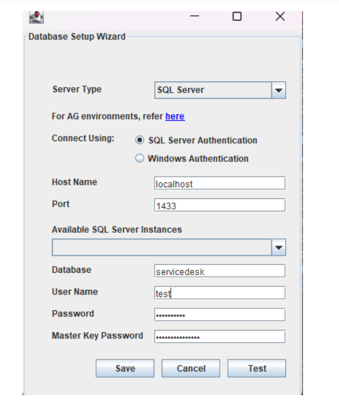Screen dimensions: 339x401
Task: Select SQL Server Authentication radio button
Action: pos(140,141)
